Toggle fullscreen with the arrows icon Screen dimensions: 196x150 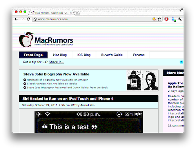[x=181, y=10]
